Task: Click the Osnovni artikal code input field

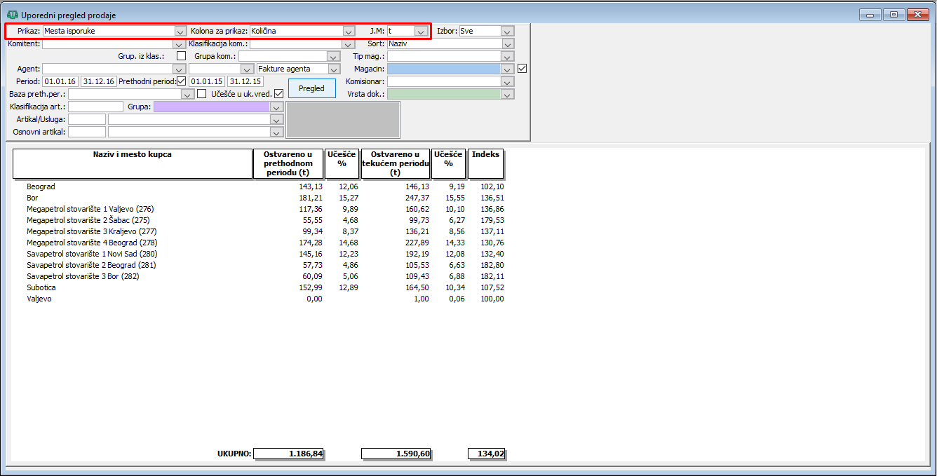Action: pyautogui.click(x=87, y=132)
